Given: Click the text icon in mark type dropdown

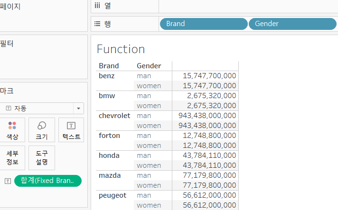Looking at the screenshot, I should (x=9, y=108).
